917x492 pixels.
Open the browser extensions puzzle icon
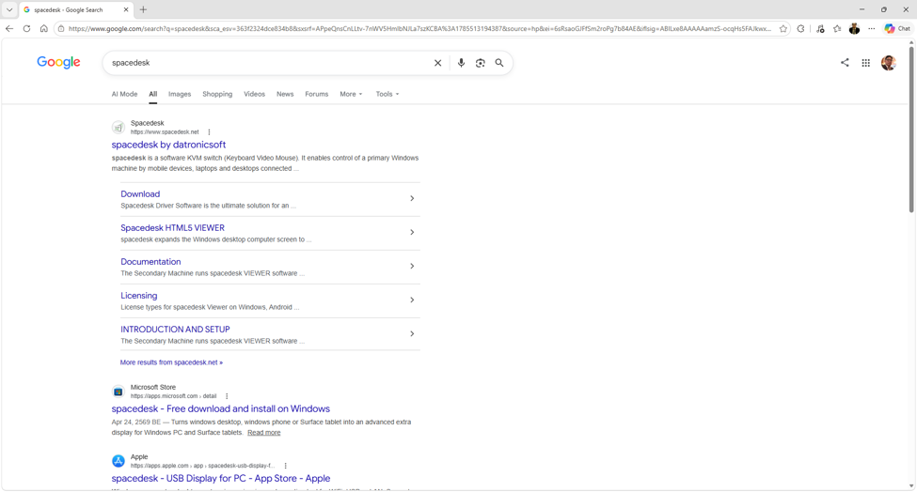(800, 28)
